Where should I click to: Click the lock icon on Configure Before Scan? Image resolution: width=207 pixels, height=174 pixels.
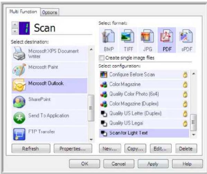click(185, 75)
